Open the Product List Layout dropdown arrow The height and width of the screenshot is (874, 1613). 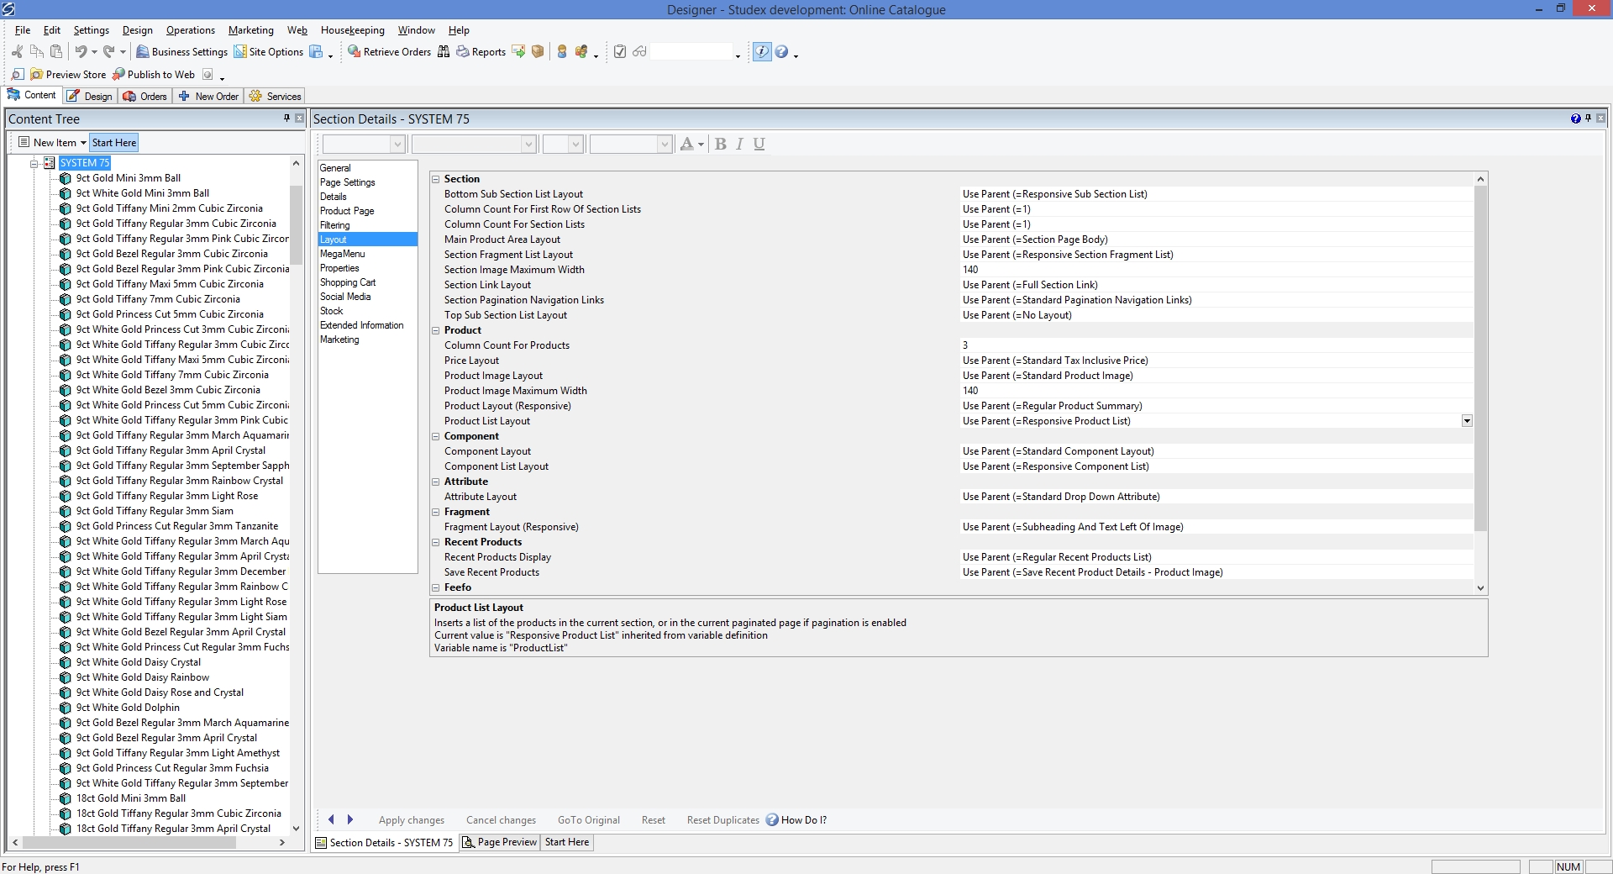coord(1467,421)
